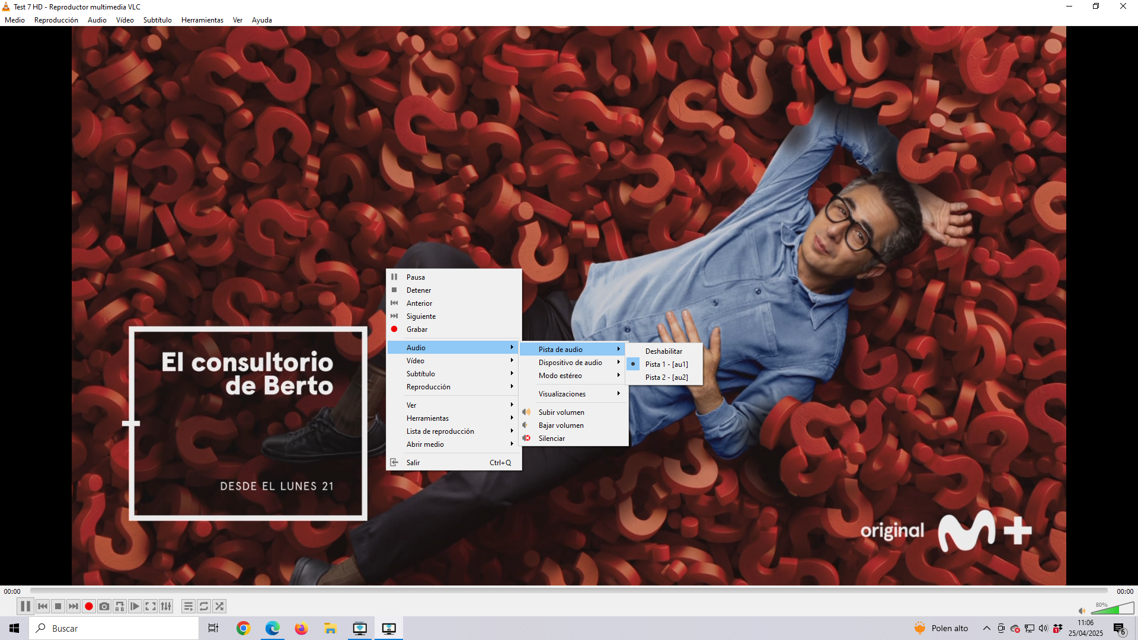Expand Visualizaciones submenu

574,394
